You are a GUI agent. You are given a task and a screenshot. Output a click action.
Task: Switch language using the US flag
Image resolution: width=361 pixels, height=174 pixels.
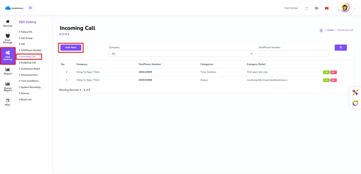tap(316, 8)
